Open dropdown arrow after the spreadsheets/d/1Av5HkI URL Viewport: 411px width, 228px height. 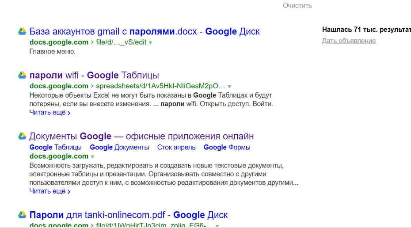click(230, 87)
